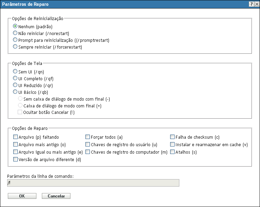260x207 pixels.
Task: Tick Falha de checksum (c) checkbox
Action: [173, 137]
